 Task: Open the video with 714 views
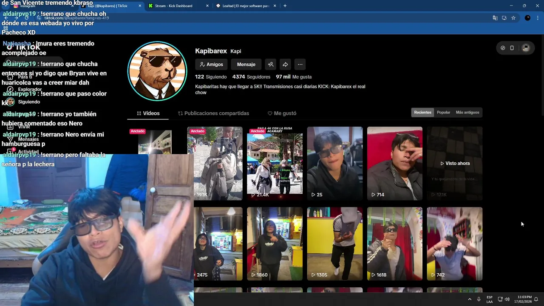394,163
